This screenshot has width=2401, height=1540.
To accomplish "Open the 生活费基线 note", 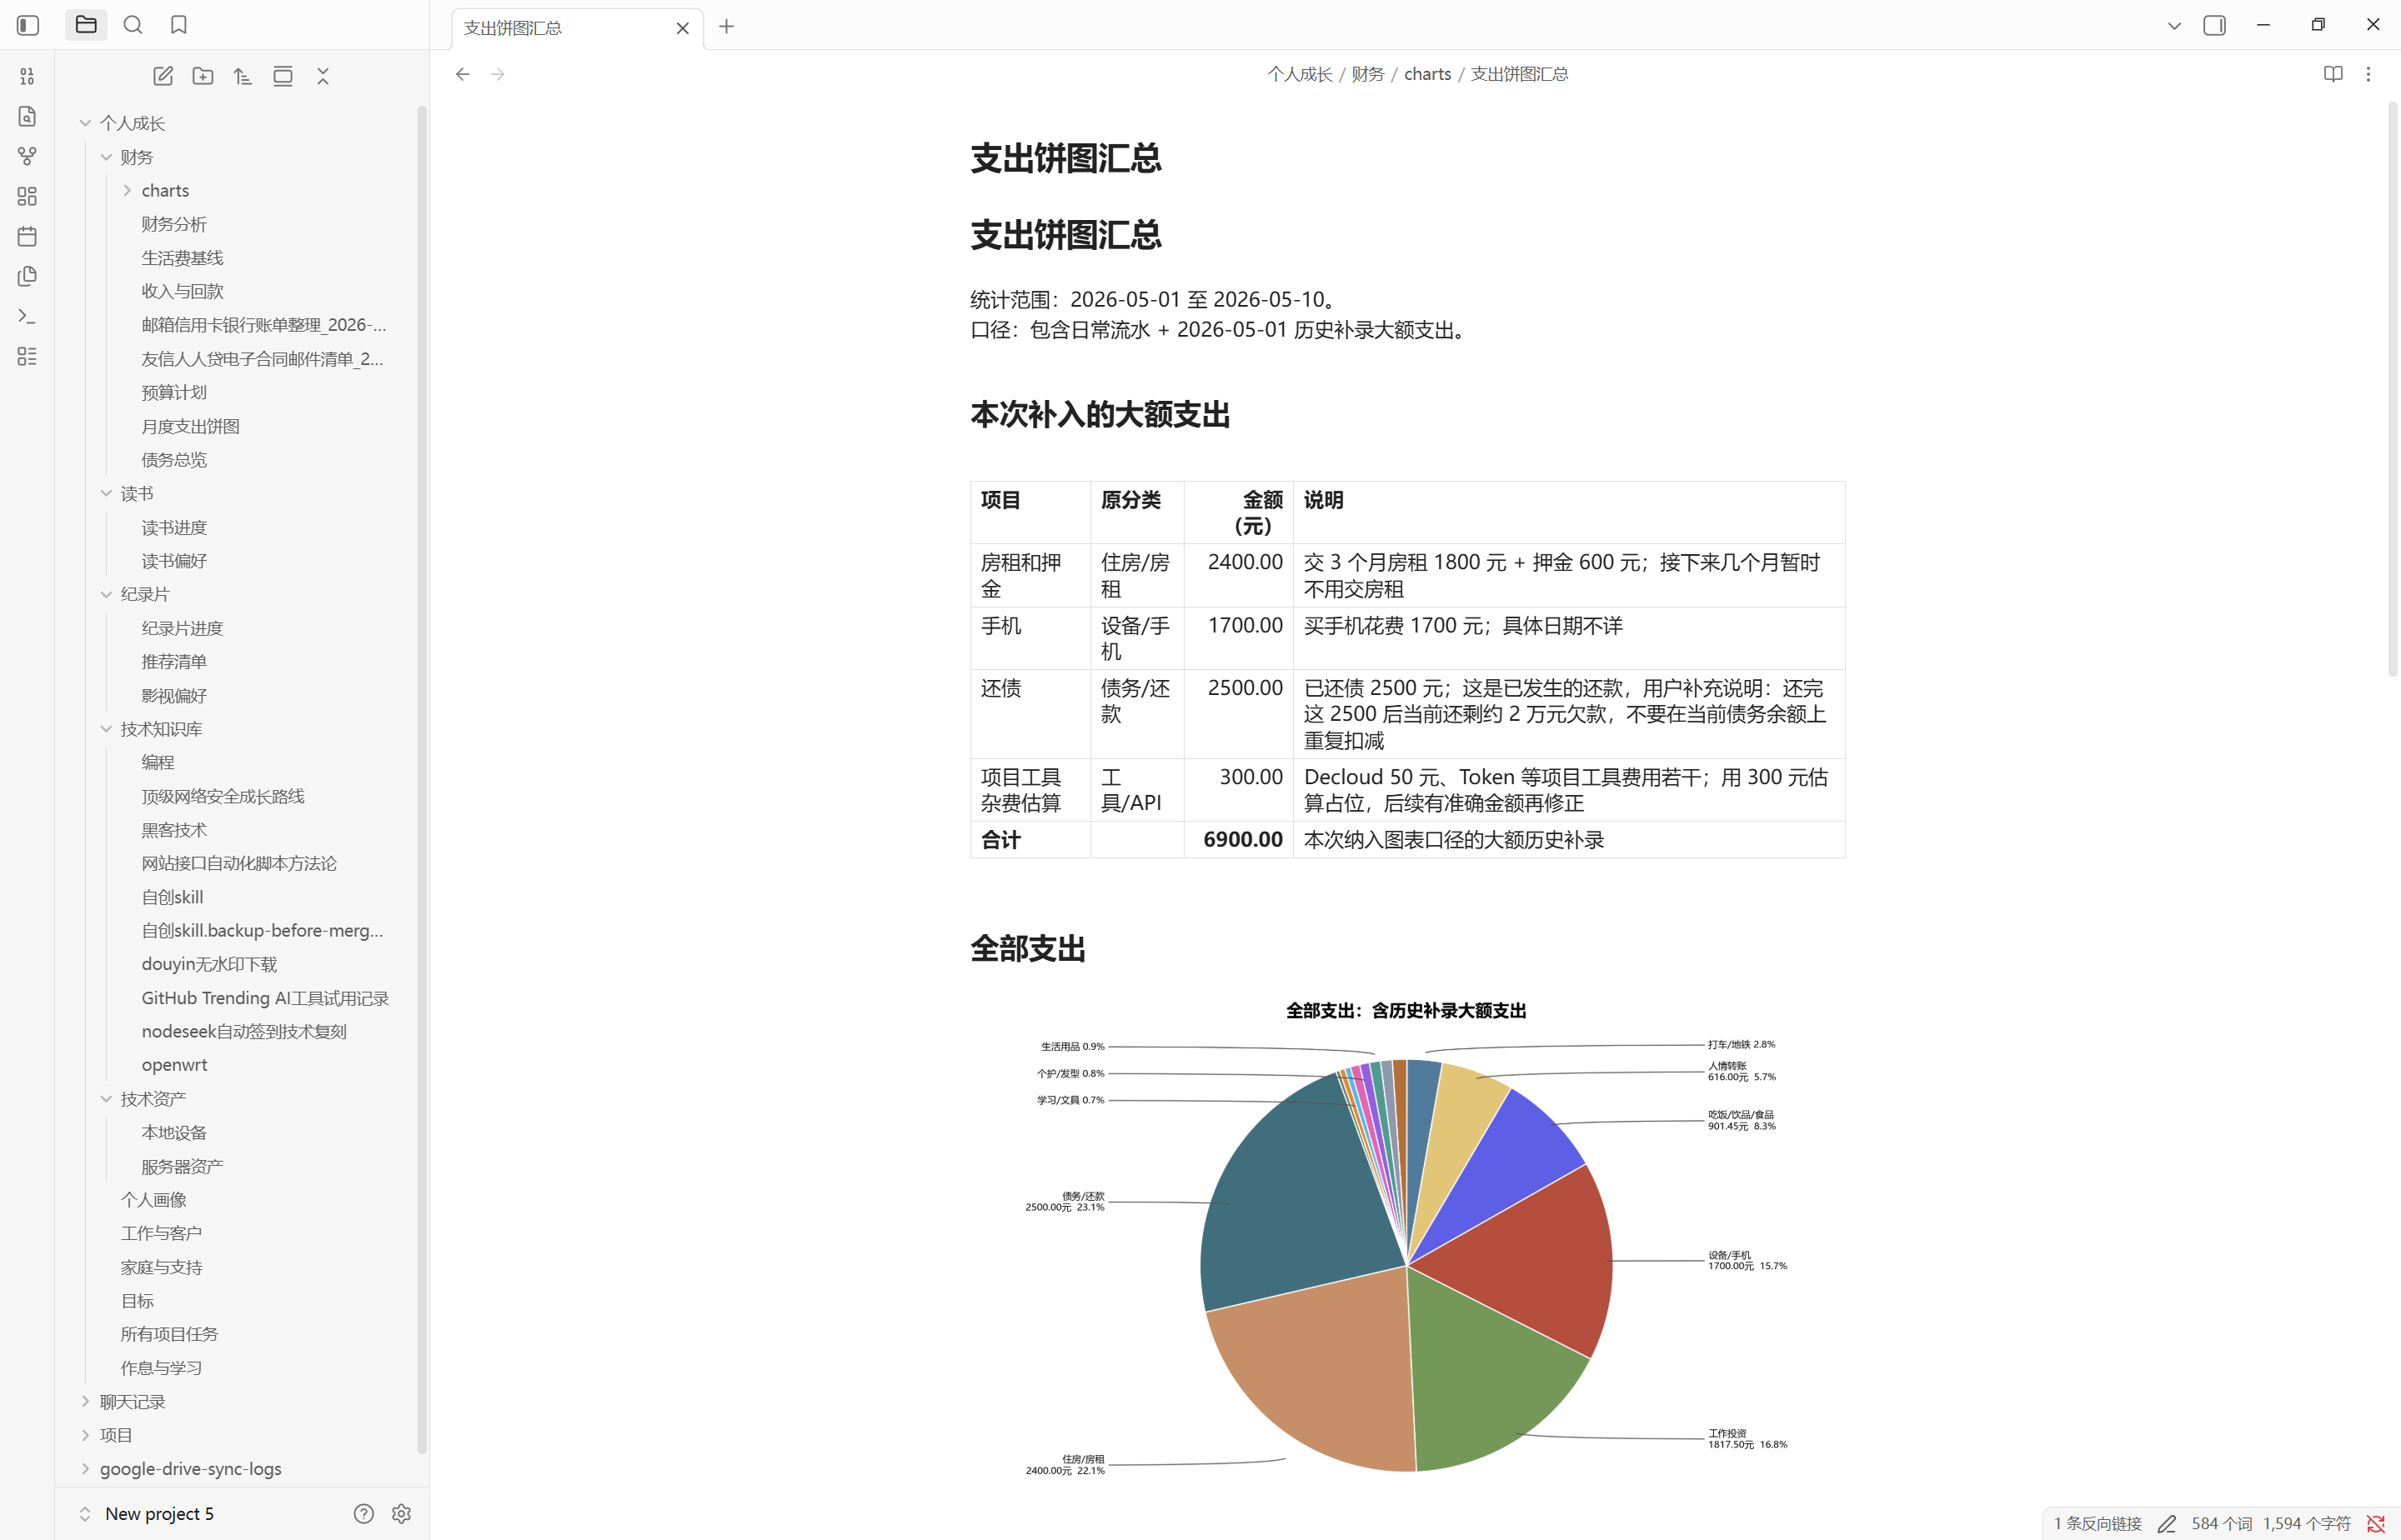I will 182,258.
